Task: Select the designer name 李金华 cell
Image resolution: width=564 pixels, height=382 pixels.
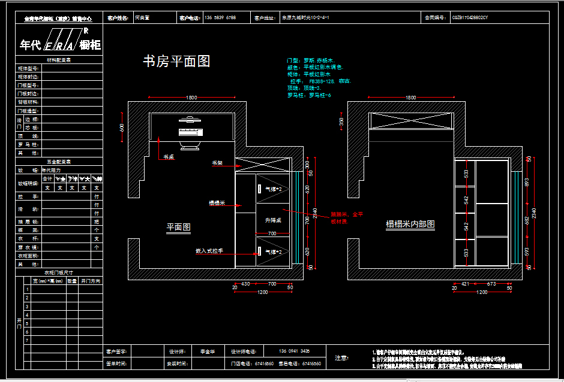Action: [208, 352]
